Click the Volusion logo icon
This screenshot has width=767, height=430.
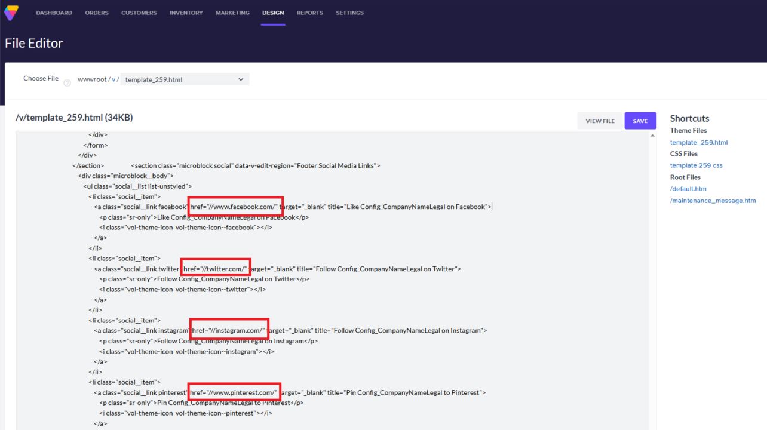[x=11, y=13]
